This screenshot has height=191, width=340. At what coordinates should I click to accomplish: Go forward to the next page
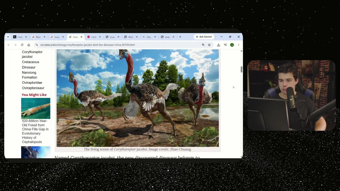[15, 45]
